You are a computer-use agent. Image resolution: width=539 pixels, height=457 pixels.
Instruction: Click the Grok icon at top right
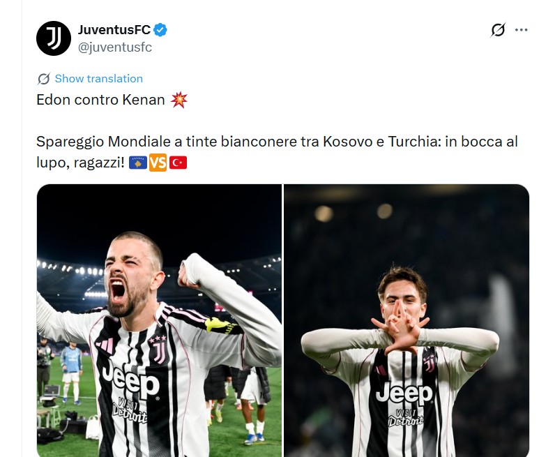click(x=498, y=30)
